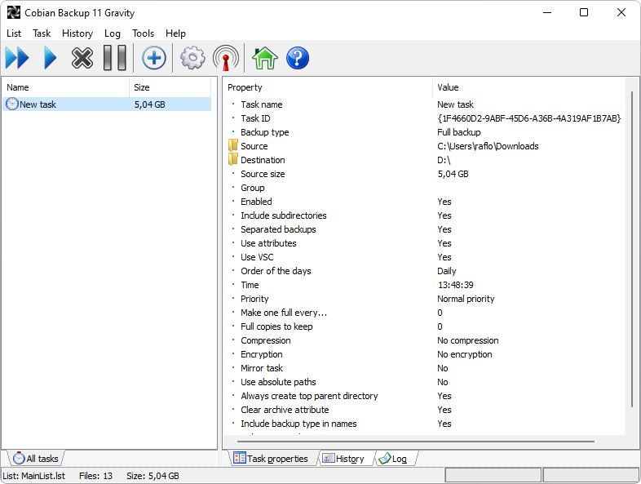The height and width of the screenshot is (484, 641).
Task: Click the remote client antenna icon
Action: coord(226,58)
